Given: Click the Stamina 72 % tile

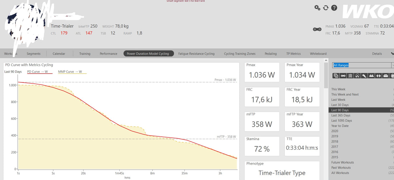Looking at the screenshot, I should pos(262,146).
